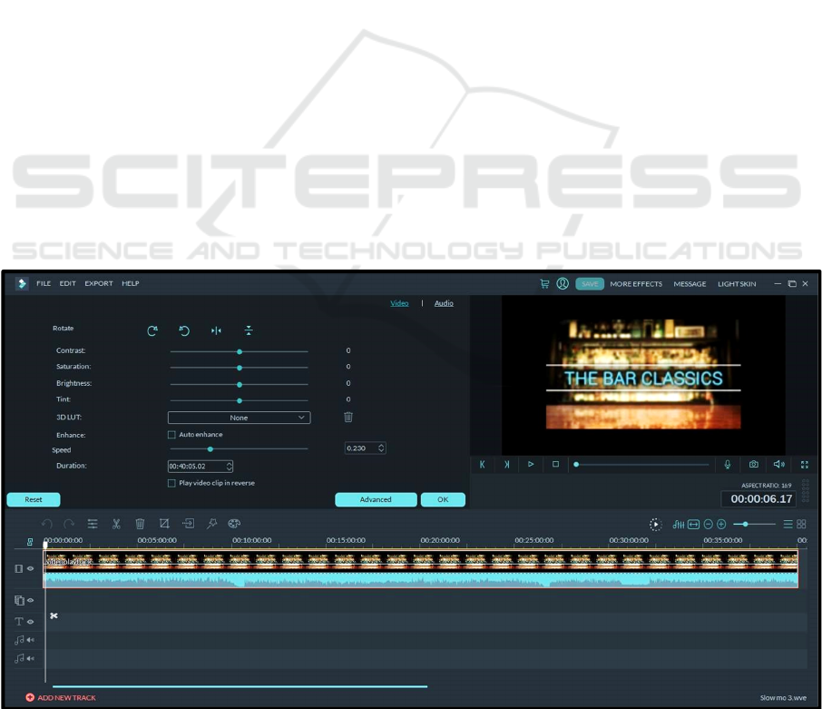Click the Contrast slider handle
Image resolution: width=822 pixels, height=709 pixels.
240,351
